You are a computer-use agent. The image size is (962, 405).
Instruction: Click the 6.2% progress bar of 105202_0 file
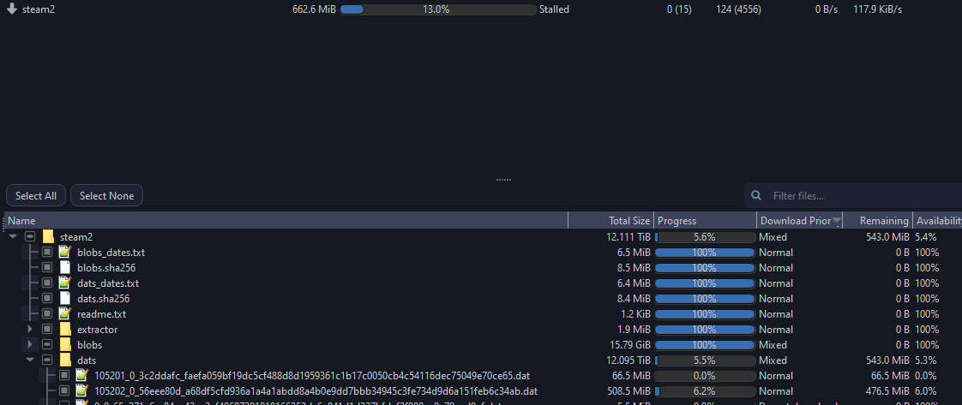705,391
